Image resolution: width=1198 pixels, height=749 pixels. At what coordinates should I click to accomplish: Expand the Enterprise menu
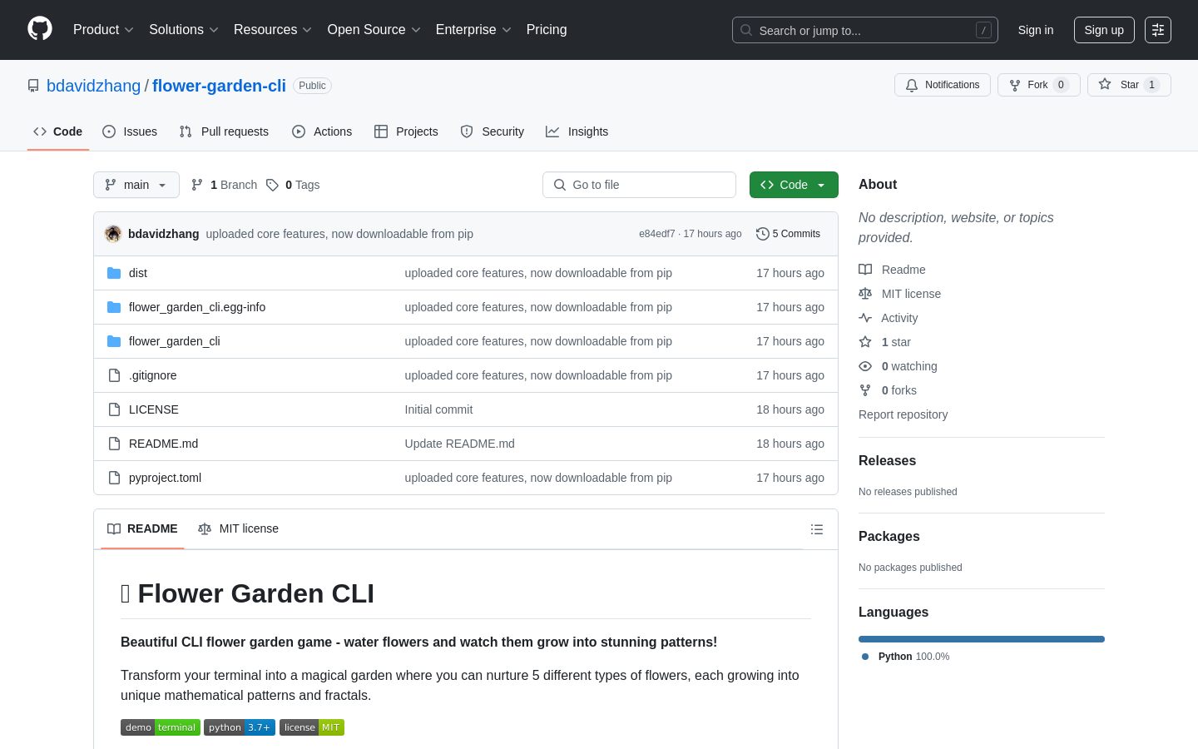(x=473, y=29)
